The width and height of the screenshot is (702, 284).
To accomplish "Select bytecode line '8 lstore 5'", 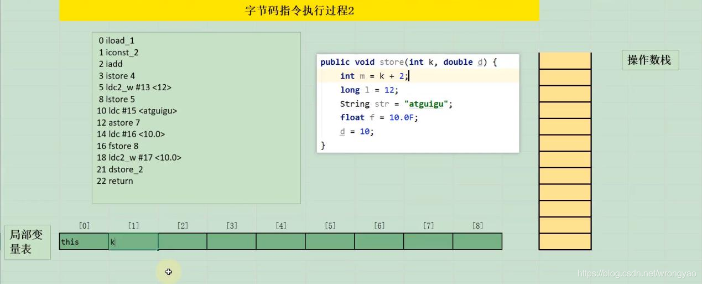I will coord(117,99).
